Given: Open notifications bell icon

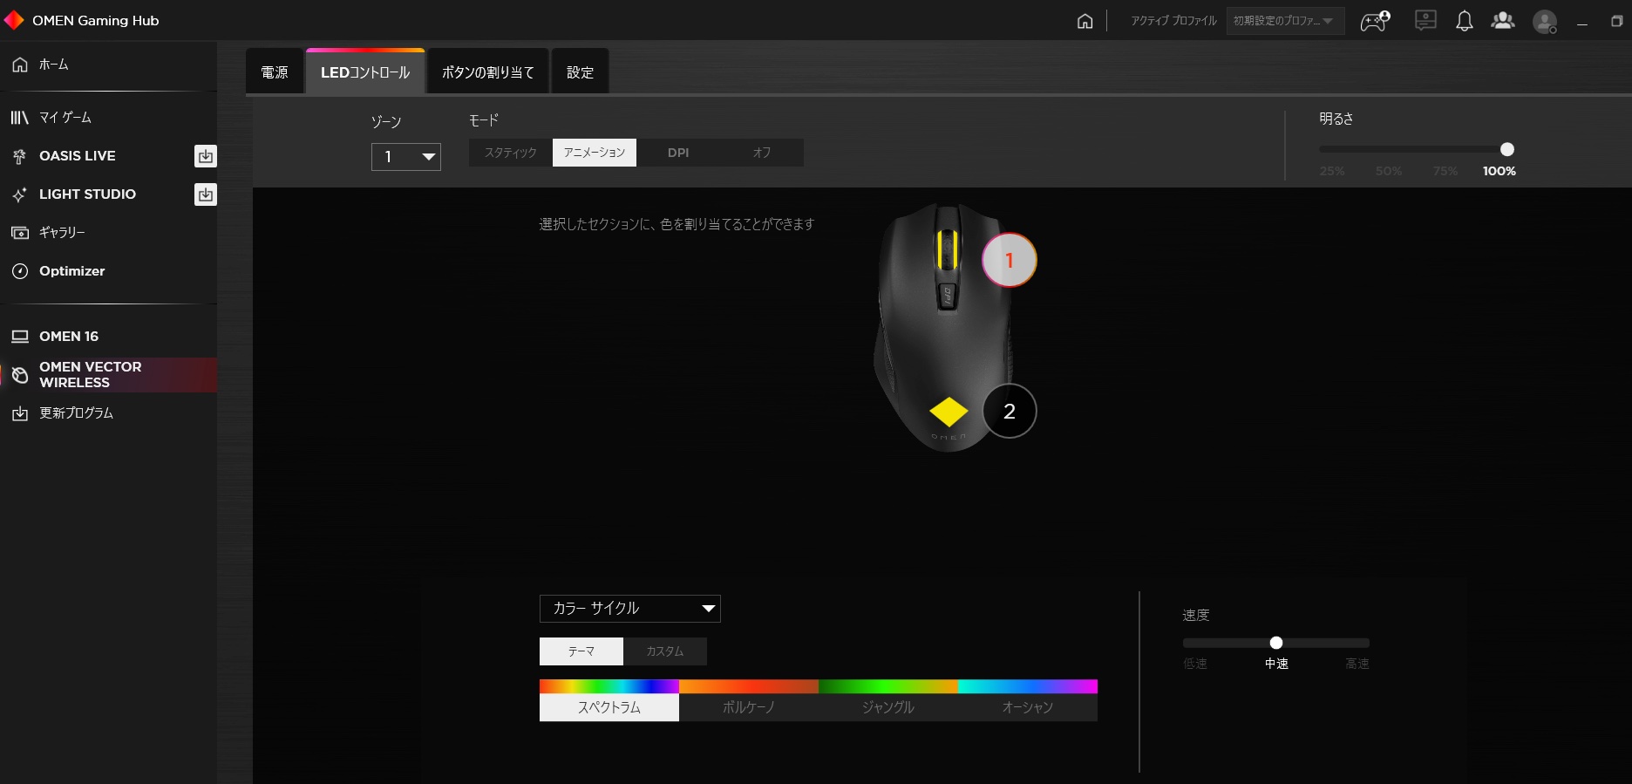Looking at the screenshot, I should 1465,21.
